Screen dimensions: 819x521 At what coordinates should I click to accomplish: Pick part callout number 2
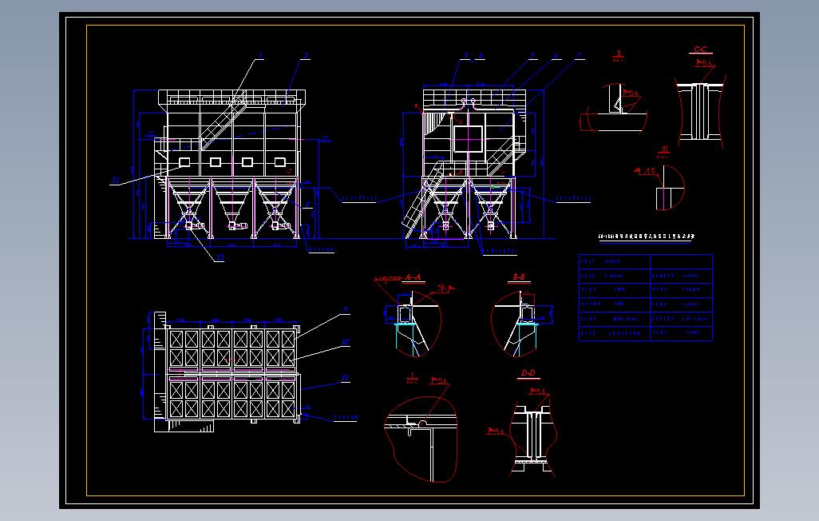(307, 55)
